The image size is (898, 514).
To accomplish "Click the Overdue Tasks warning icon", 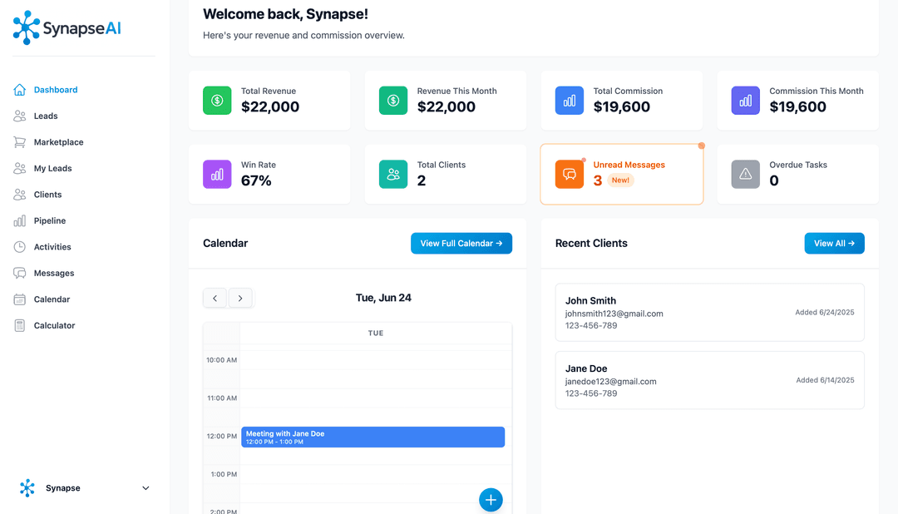I will (x=745, y=174).
